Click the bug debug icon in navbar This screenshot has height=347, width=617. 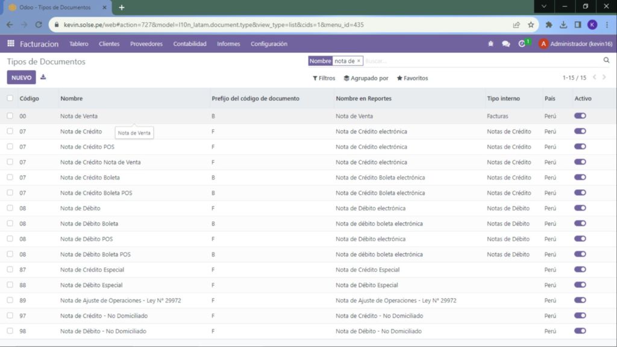pos(490,44)
